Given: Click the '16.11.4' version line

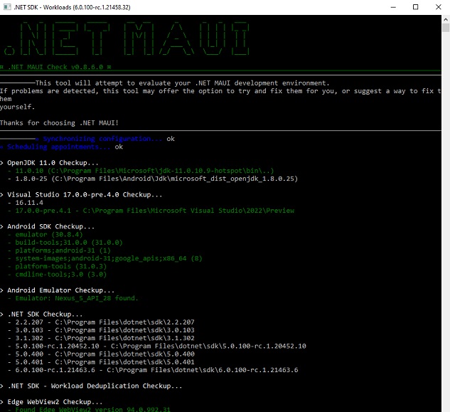Looking at the screenshot, I should [26, 203].
